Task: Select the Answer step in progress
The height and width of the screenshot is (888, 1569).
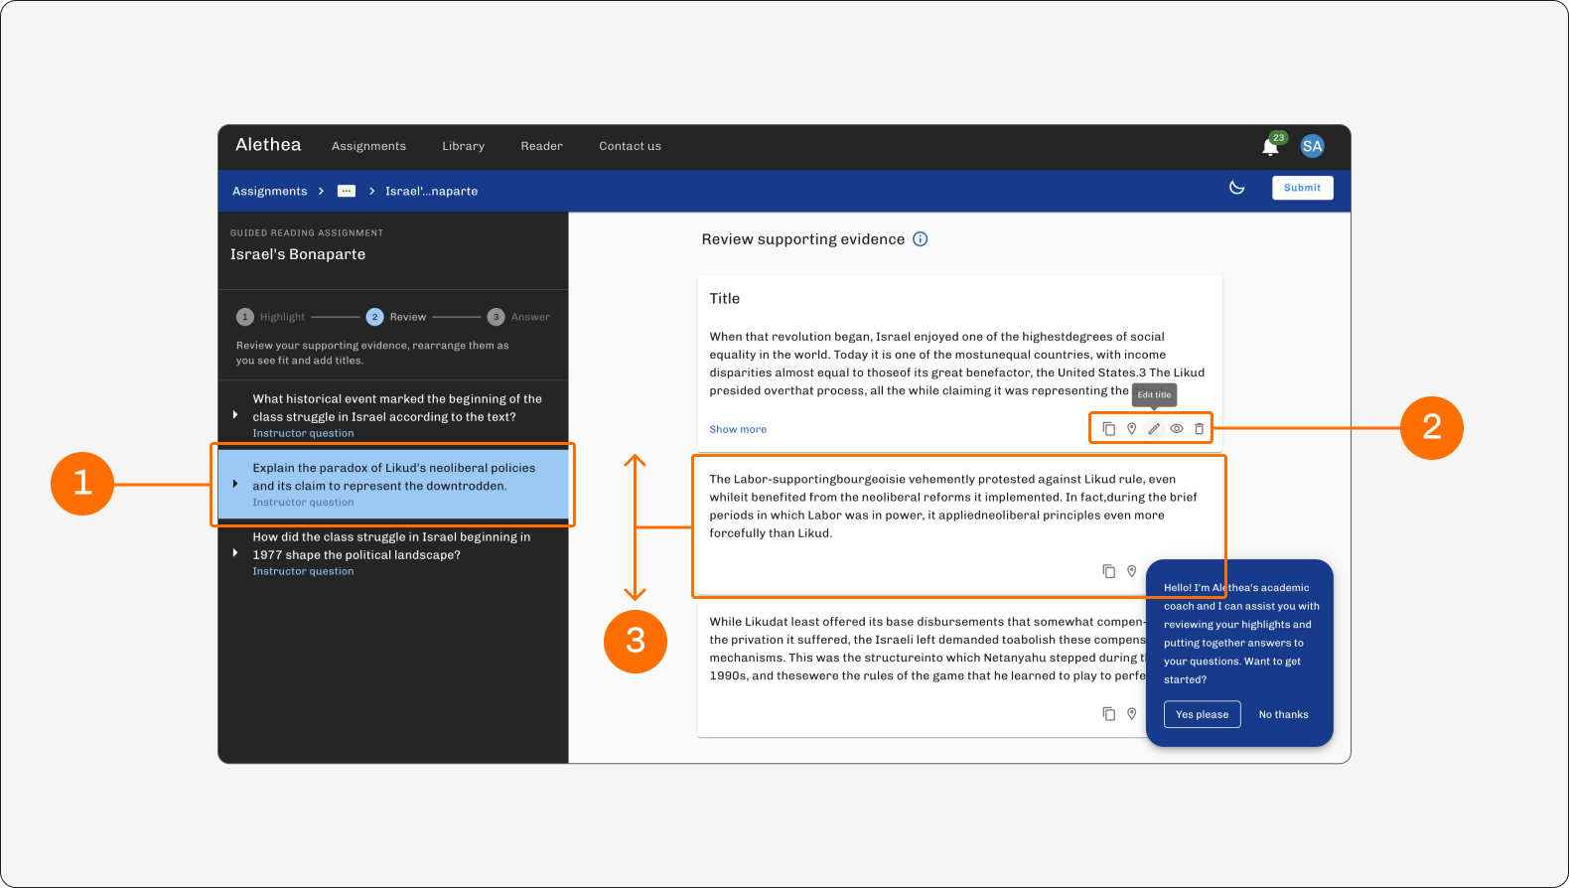Action: [518, 317]
